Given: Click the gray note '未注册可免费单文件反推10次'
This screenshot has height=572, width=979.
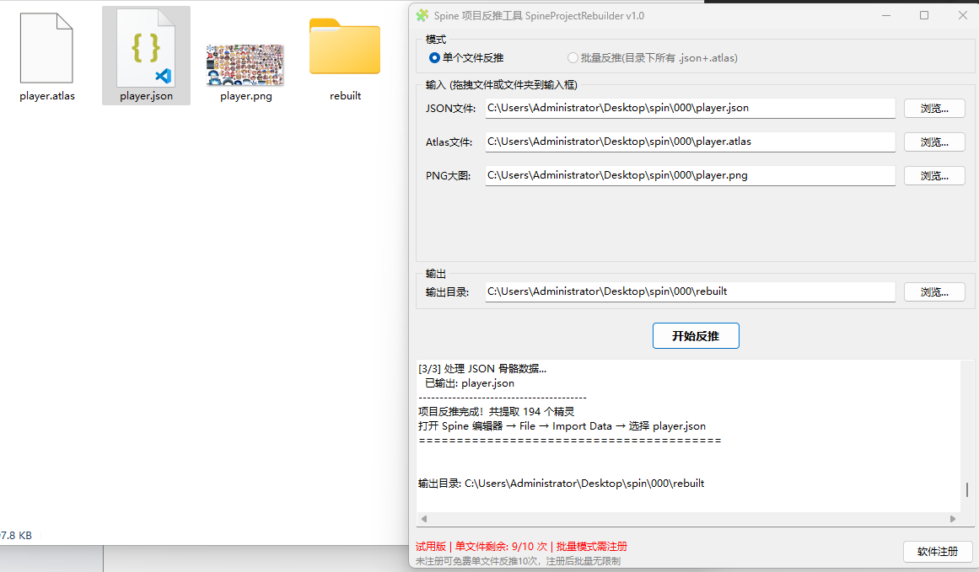Looking at the screenshot, I should pos(479,561).
